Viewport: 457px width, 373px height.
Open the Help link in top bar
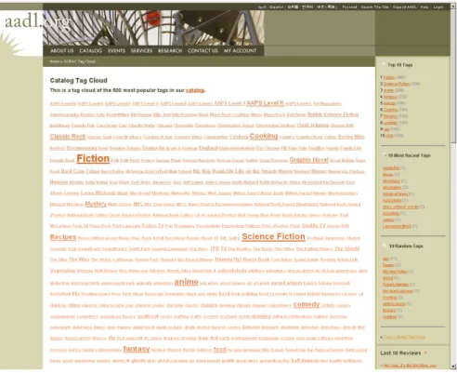[424, 7]
